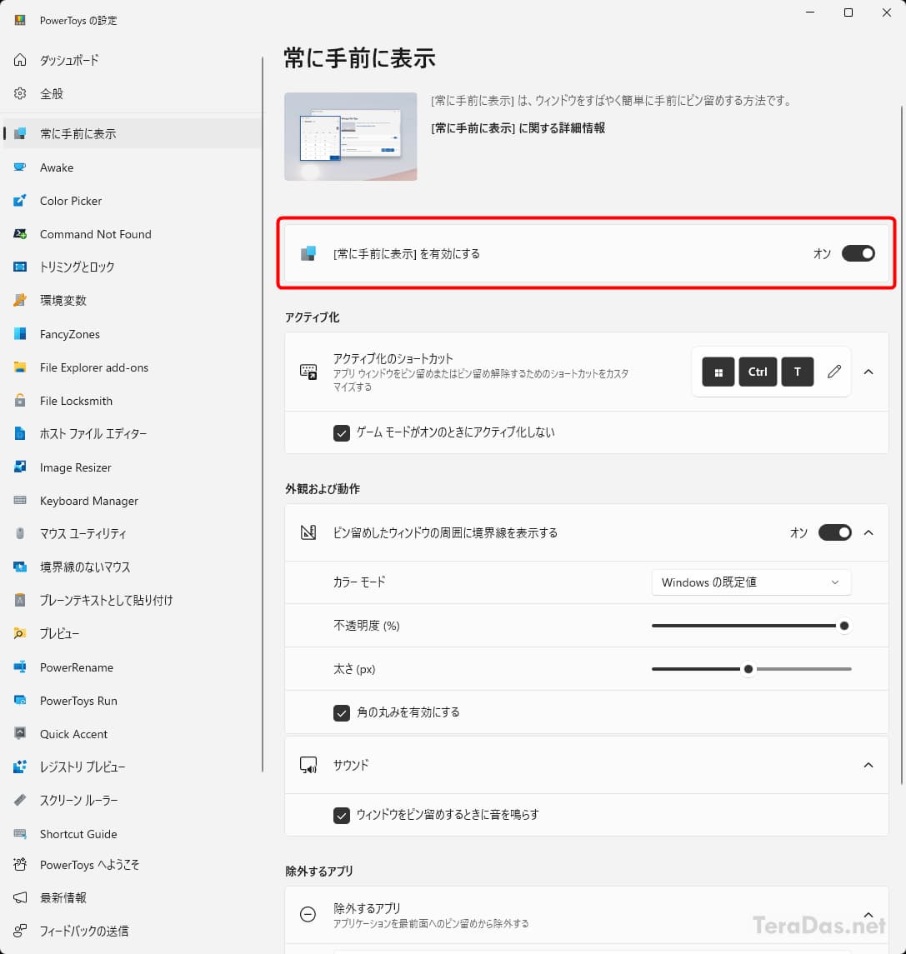Click the Ctrl key in shortcut
Image resolution: width=906 pixels, height=954 pixels.
pos(758,372)
